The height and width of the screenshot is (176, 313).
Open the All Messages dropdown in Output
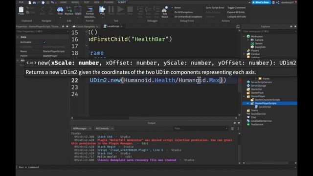point(82,129)
